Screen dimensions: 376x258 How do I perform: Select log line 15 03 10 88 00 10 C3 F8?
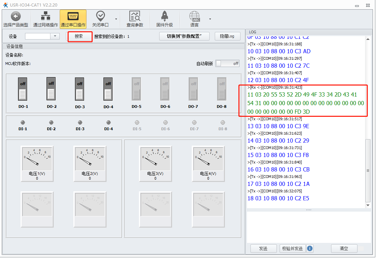278,155
